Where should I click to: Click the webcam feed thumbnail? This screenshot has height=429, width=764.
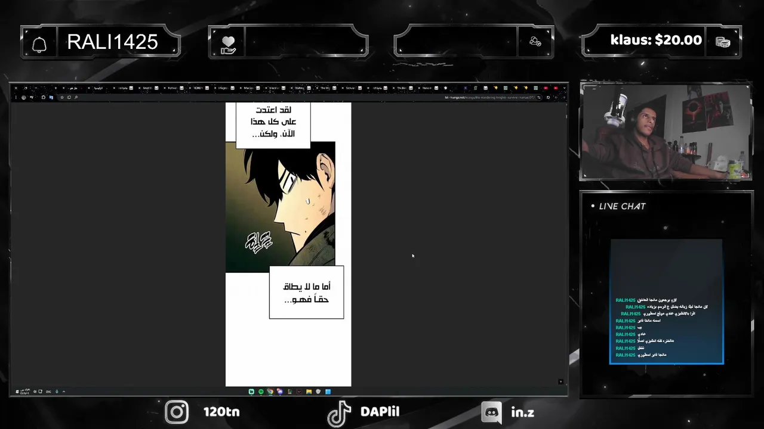665,132
